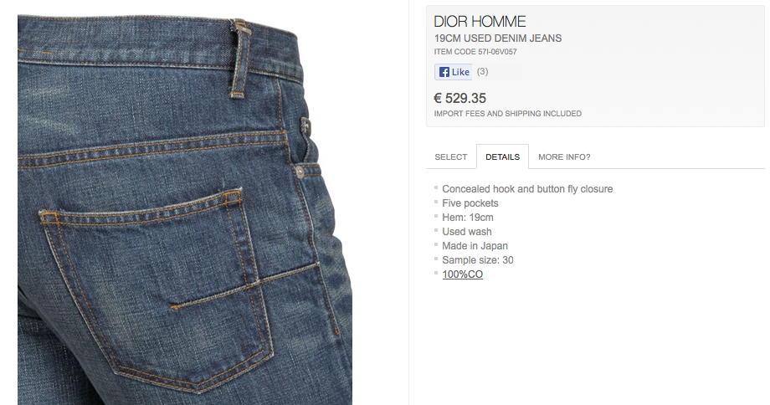770x405 pixels.
Task: Click the DIOR HOMME brand heading
Action: tap(480, 22)
